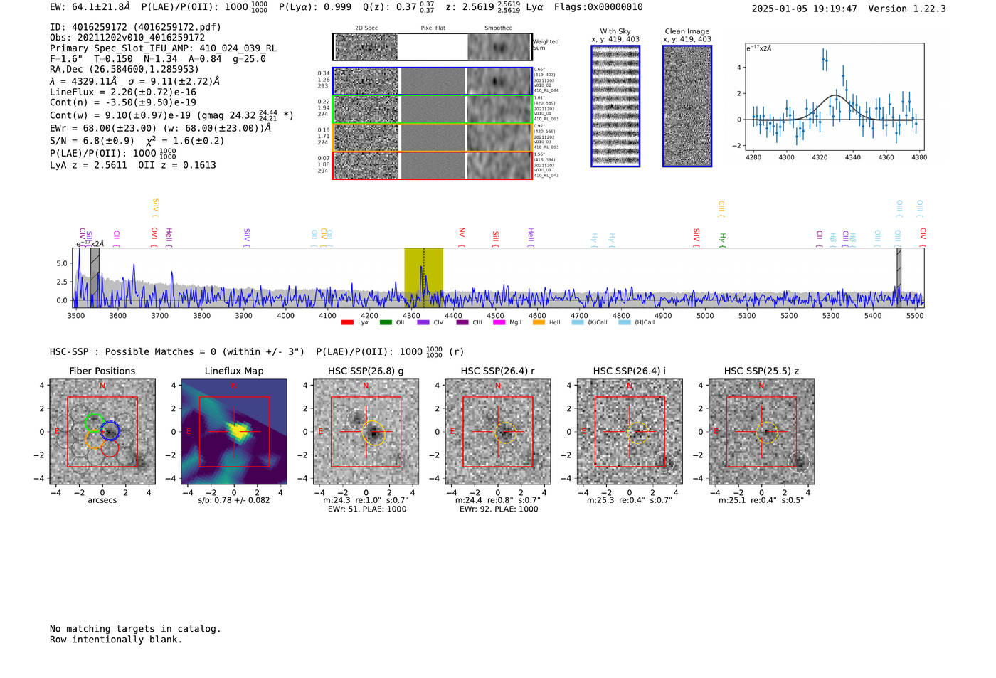Click the 'Smoothed' column header
The height and width of the screenshot is (678, 996).
[499, 28]
